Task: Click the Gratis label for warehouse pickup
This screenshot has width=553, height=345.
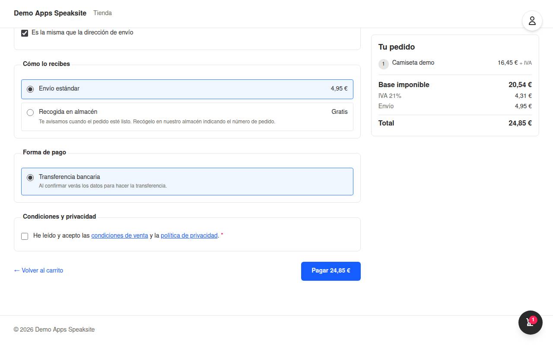Action: point(340,112)
